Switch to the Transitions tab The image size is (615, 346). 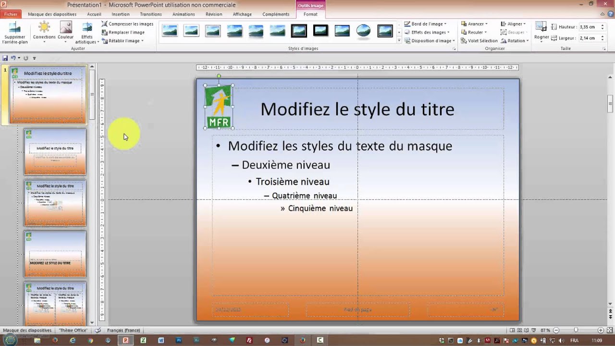click(x=151, y=14)
